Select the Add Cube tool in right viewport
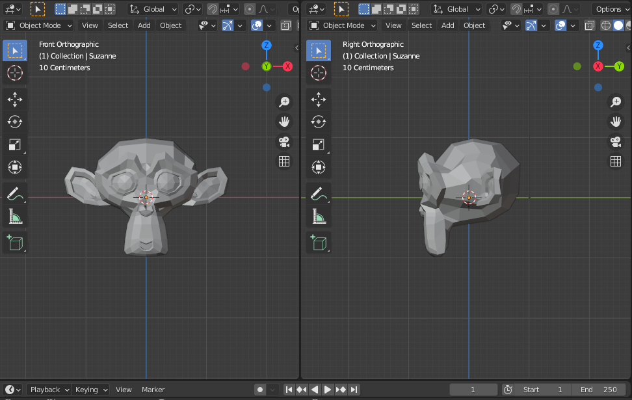This screenshot has height=400, width=632. tap(319, 243)
